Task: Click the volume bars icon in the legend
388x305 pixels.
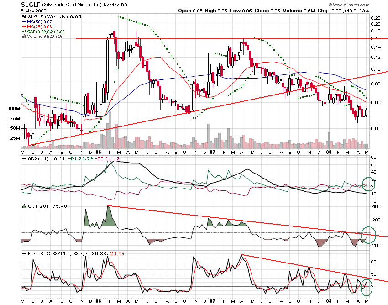Action: click(x=24, y=37)
